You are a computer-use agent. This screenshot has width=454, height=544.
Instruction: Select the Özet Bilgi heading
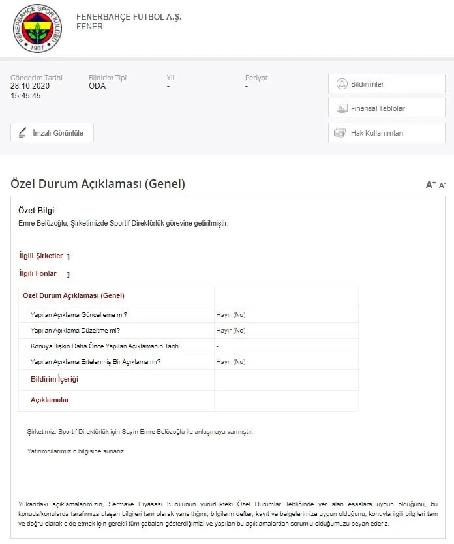[37, 211]
